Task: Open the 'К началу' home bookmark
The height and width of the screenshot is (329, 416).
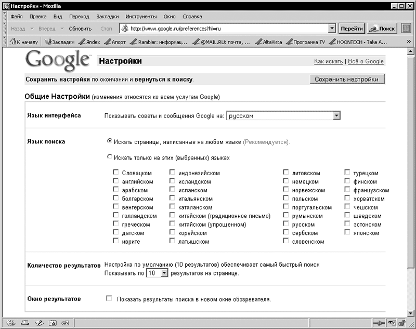Action: pyautogui.click(x=24, y=42)
